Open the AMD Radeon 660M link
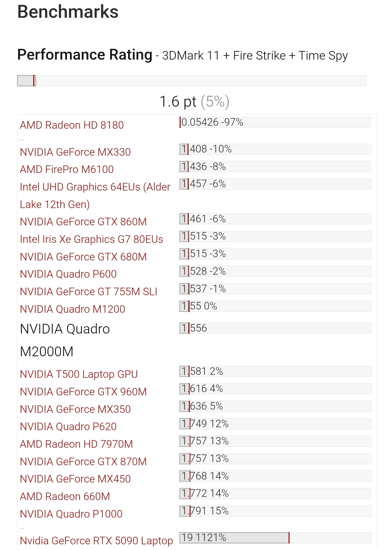This screenshot has height=550, width=389. click(65, 497)
